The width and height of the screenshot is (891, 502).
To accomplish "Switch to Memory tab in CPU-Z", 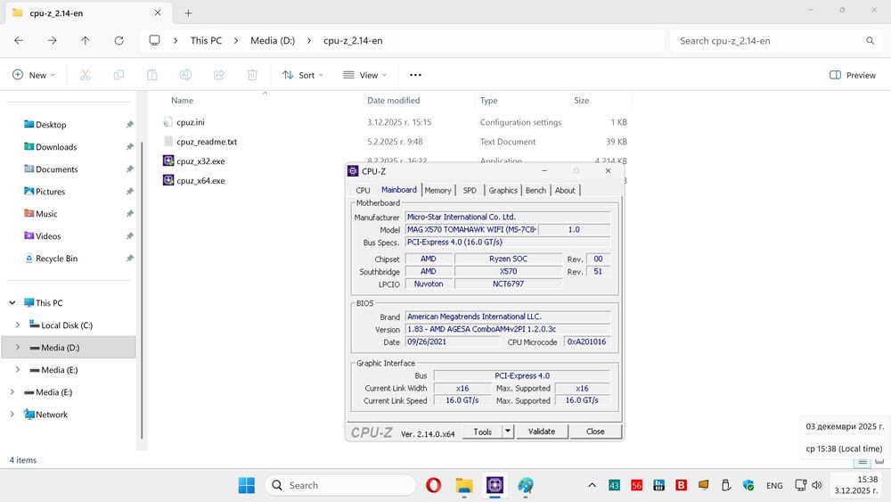I will pos(437,191).
